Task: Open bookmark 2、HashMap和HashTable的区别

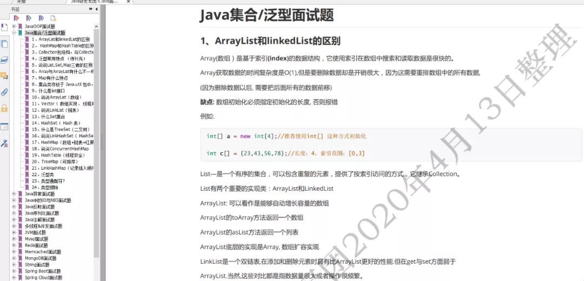Action: click(x=62, y=46)
